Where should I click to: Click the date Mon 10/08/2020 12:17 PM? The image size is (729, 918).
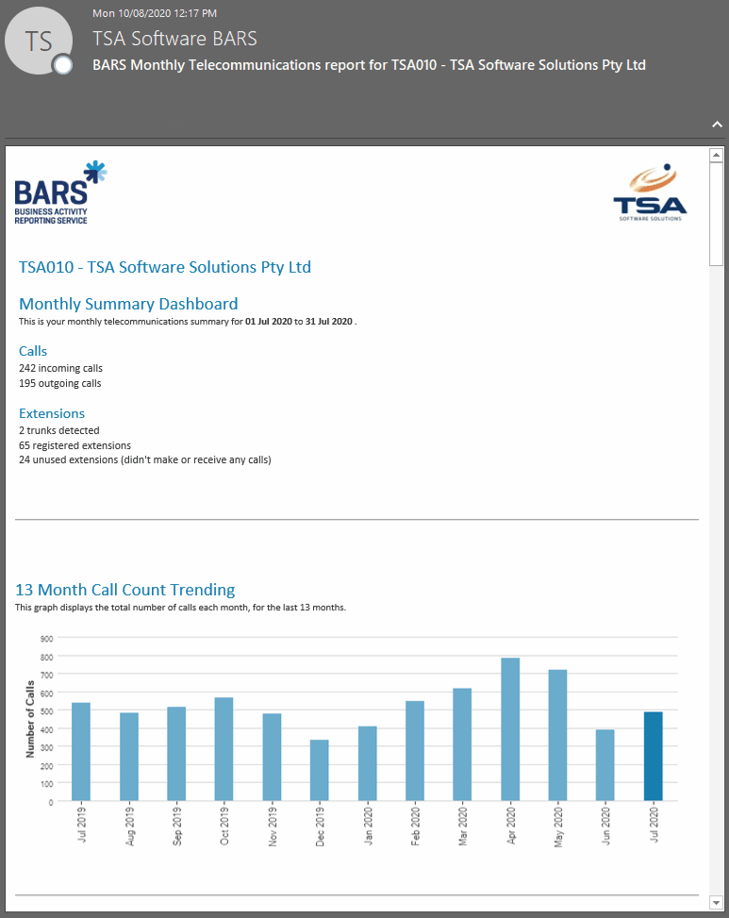[155, 13]
